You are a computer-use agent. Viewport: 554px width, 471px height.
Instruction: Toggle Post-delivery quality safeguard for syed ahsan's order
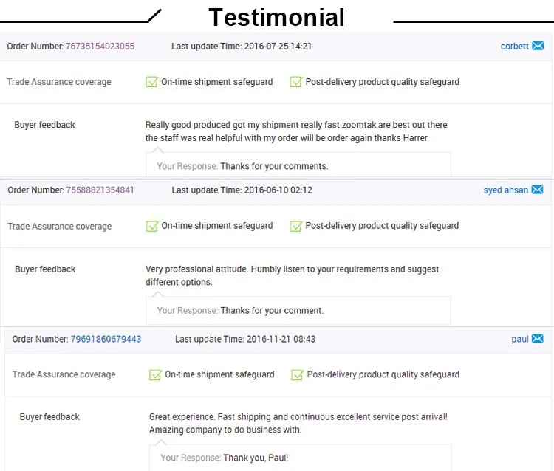296,226
